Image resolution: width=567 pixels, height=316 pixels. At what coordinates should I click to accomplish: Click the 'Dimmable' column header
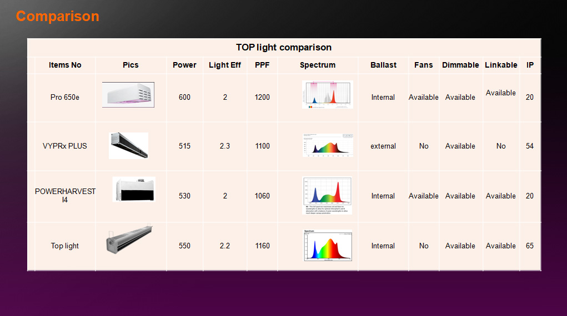[460, 65]
